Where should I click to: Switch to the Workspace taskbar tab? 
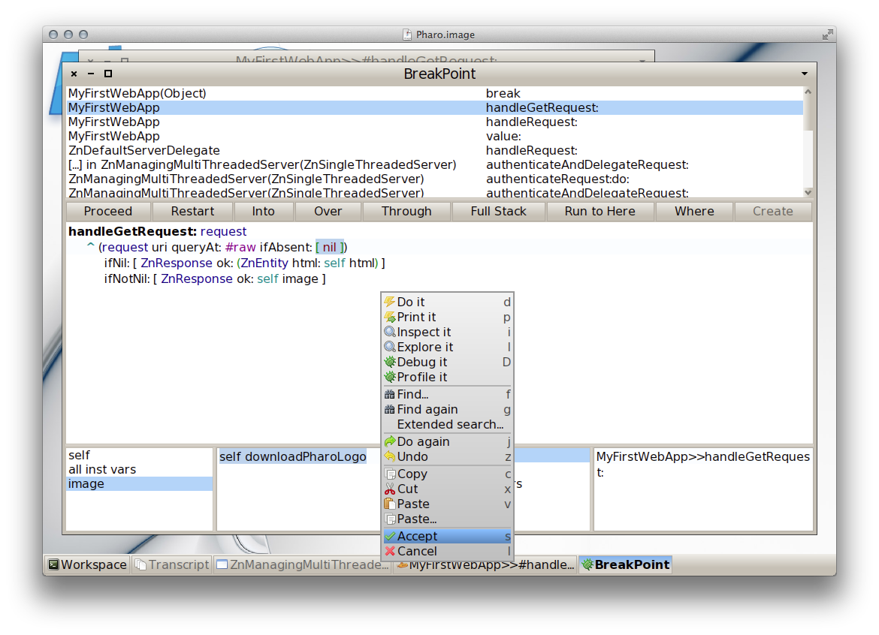pos(87,564)
